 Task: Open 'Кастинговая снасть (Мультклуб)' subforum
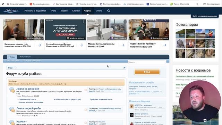click(x=68, y=100)
